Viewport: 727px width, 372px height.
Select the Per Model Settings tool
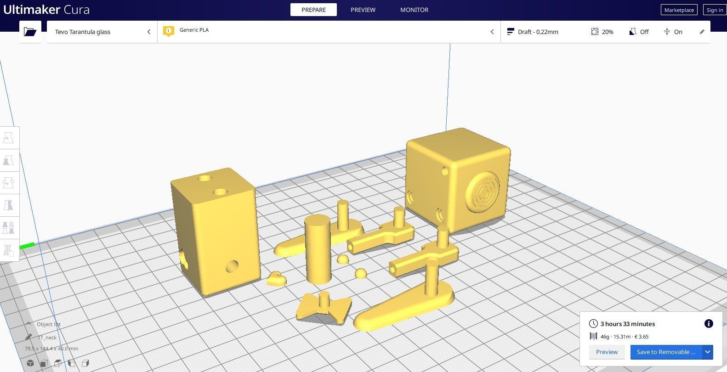pyautogui.click(x=9, y=227)
